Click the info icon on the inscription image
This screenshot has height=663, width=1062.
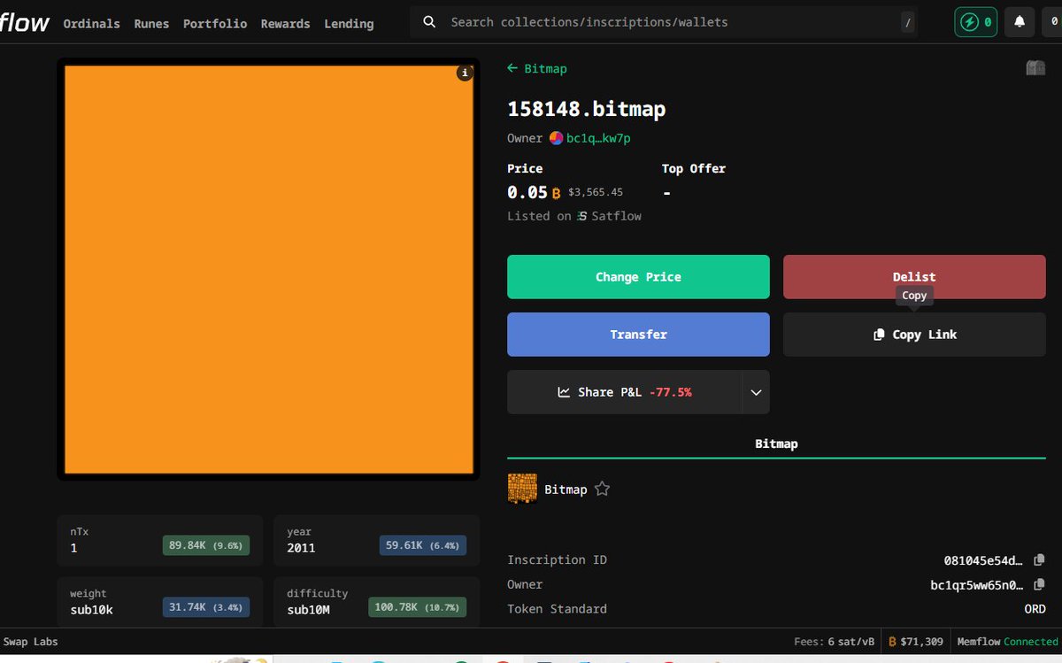465,73
